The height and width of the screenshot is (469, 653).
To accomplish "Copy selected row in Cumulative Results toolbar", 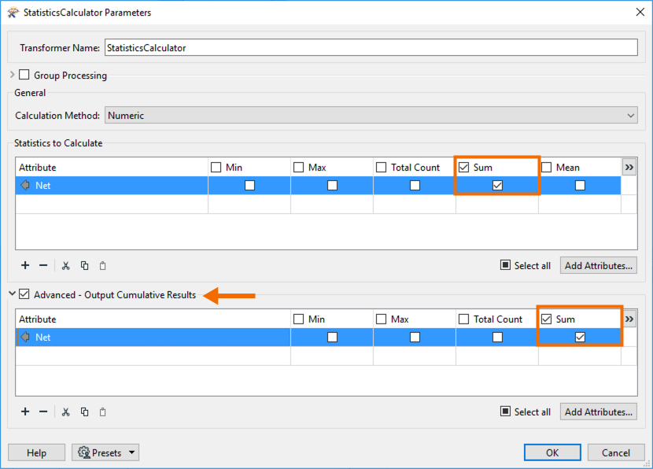I will click(84, 412).
